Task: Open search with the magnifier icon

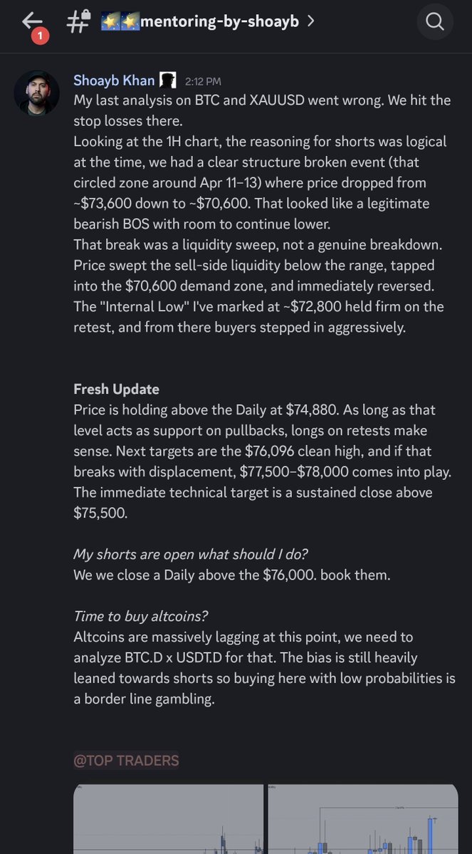Action: 434,22
